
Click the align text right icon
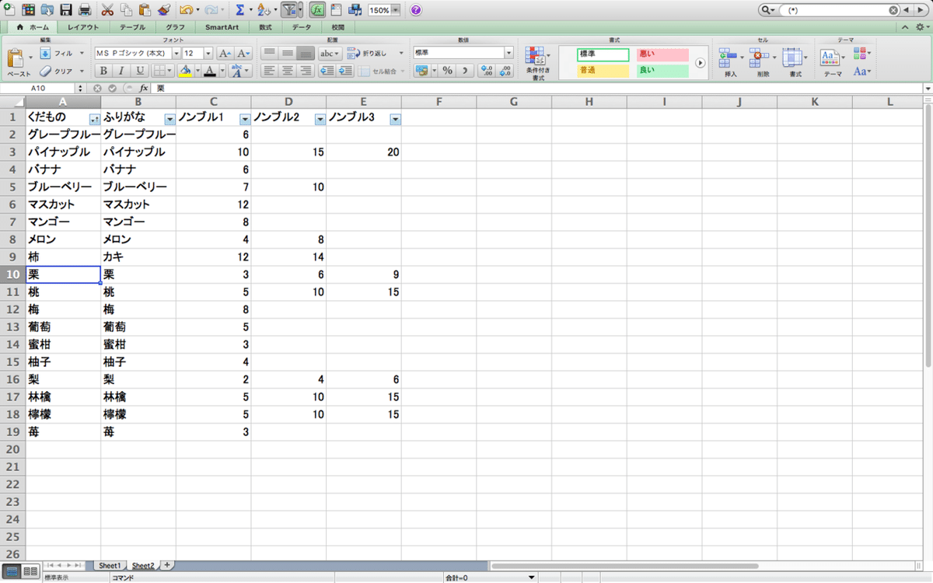click(x=305, y=71)
